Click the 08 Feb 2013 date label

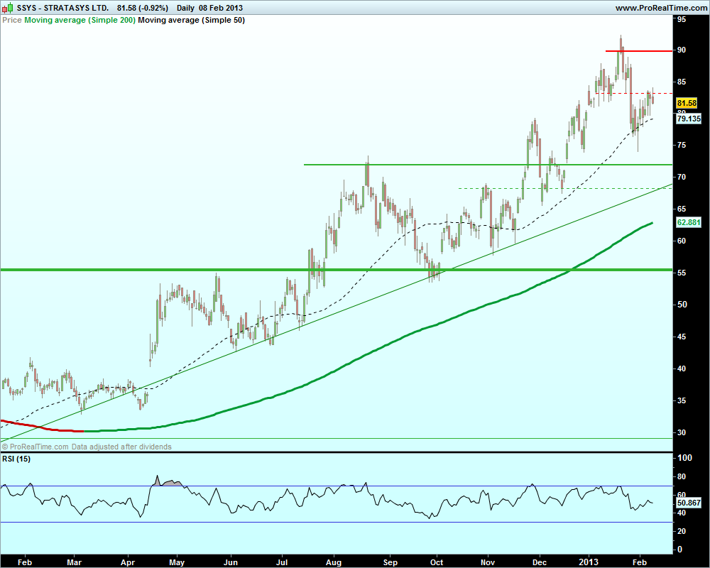[221, 8]
